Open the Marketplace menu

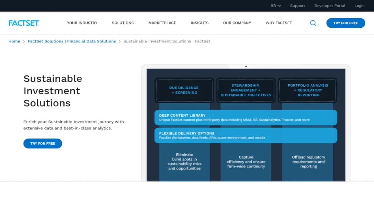pos(162,23)
